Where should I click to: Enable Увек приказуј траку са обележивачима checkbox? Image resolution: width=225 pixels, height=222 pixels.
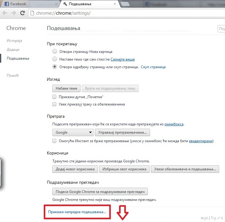pos(54,104)
